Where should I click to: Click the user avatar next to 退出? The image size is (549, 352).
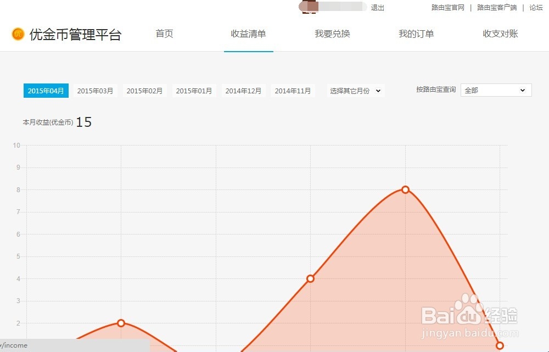(309, 7)
